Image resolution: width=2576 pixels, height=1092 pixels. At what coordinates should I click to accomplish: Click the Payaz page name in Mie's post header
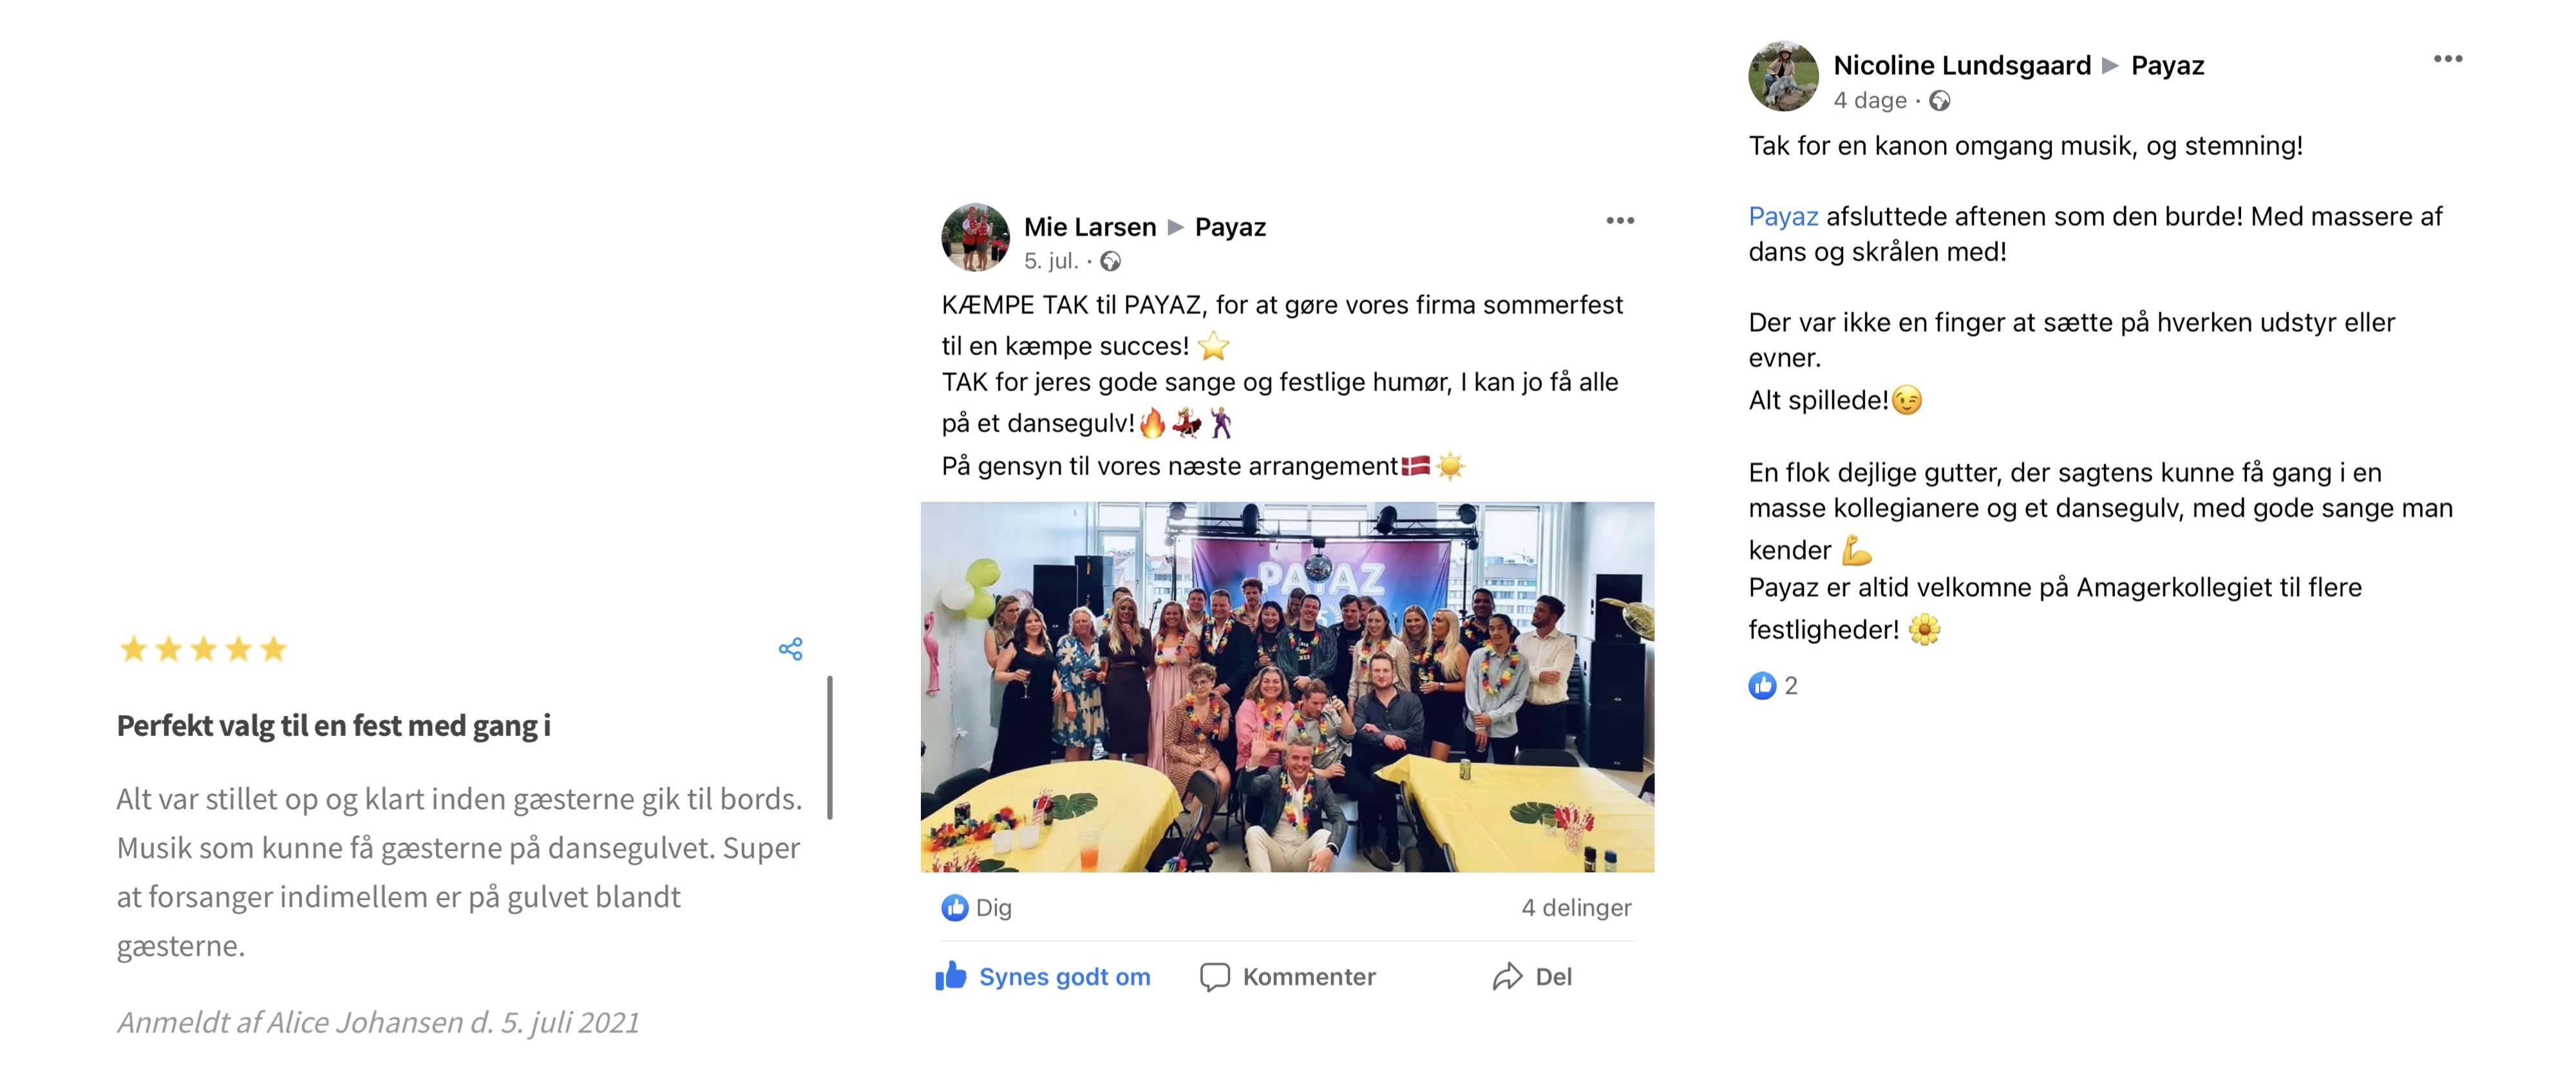point(1230,227)
